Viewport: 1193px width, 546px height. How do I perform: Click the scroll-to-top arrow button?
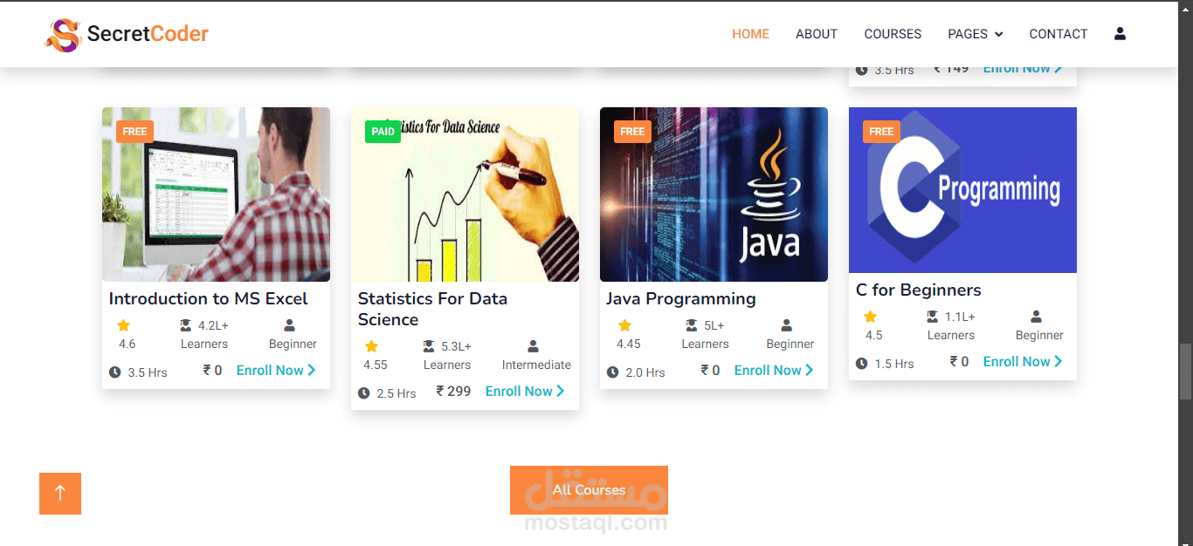(60, 494)
